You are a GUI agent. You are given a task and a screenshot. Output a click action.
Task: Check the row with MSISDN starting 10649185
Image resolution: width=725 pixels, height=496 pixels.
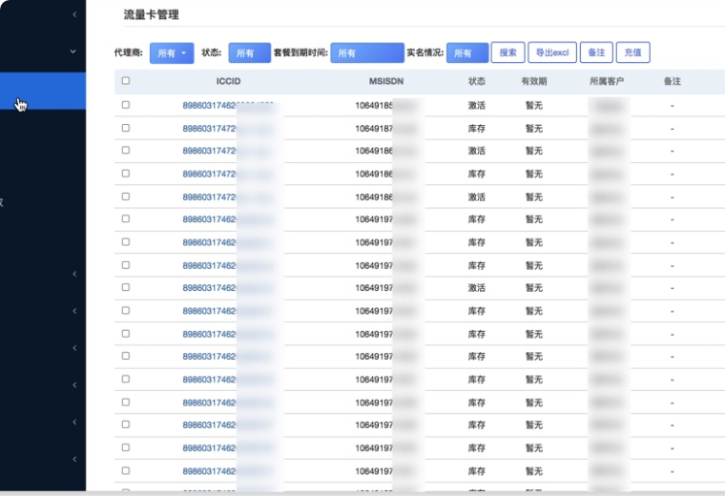click(x=126, y=105)
